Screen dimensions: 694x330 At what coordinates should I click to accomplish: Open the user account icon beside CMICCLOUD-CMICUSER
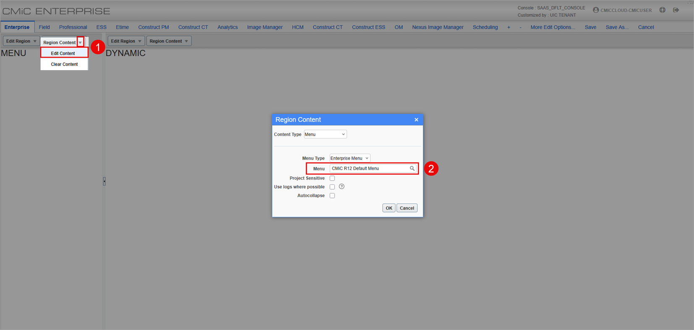point(596,10)
